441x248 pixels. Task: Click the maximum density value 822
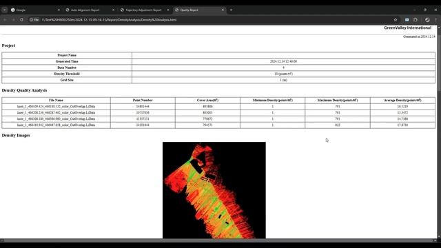tap(338, 125)
